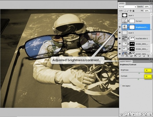The width and height of the screenshot is (153, 117).
Task: Add a layer mask from Layers footer
Action: coord(131,56)
